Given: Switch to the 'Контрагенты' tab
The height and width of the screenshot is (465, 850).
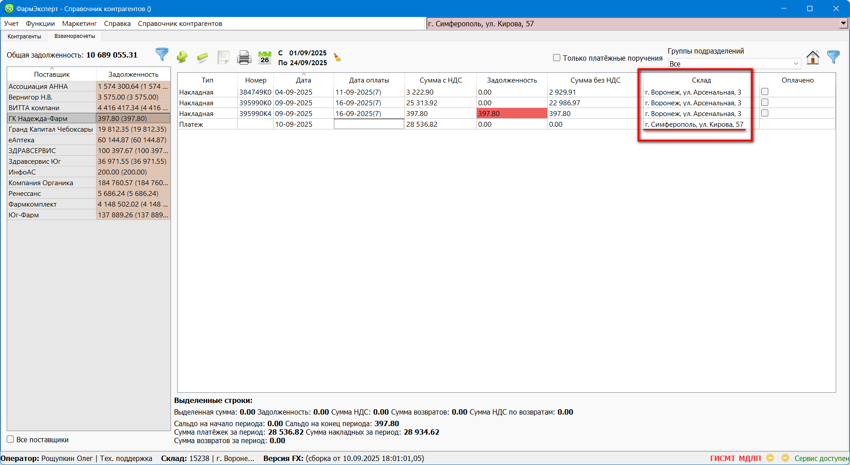Looking at the screenshot, I should click(x=24, y=36).
